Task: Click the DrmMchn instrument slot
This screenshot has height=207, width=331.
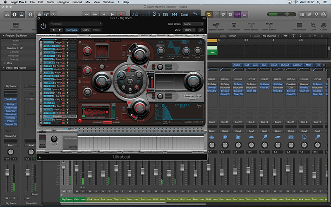Action: tap(11, 99)
